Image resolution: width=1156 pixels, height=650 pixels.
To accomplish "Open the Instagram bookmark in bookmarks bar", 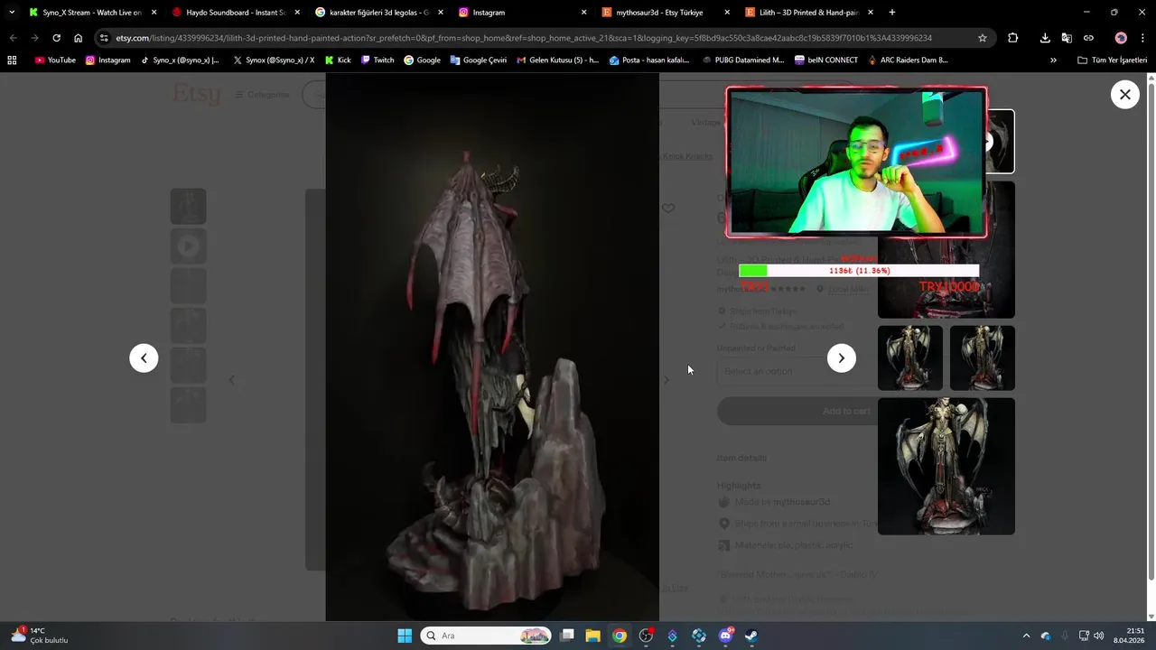I will pyautogui.click(x=107, y=60).
